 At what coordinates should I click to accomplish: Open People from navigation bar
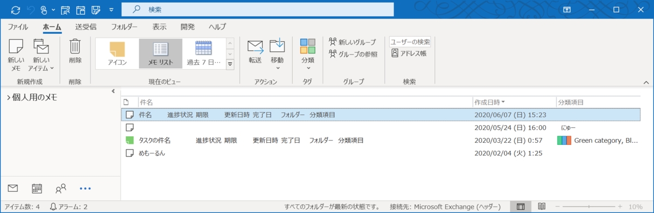coord(61,188)
